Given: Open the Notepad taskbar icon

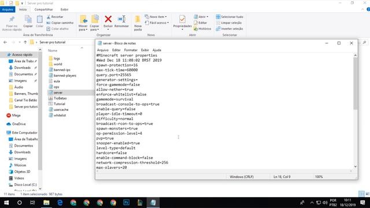Looking at the screenshot, I should (153, 203).
